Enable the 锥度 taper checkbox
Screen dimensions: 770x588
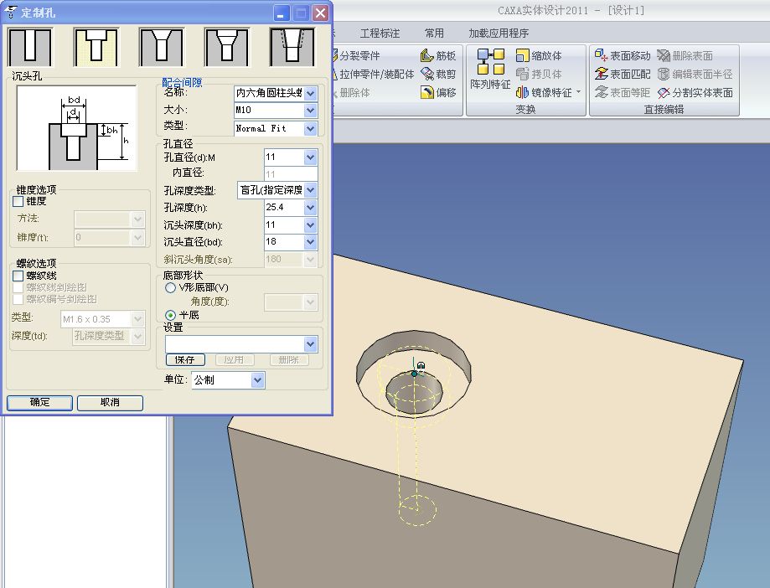18,201
